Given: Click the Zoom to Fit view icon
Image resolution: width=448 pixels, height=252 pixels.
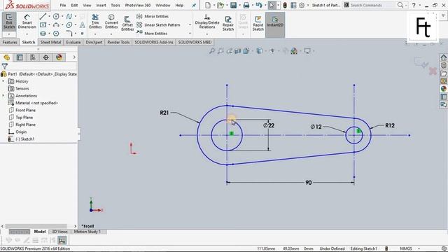Looking at the screenshot, I should click(x=212, y=51).
